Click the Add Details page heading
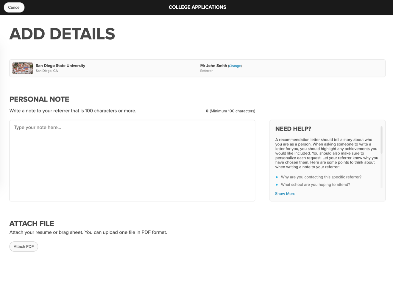The height and width of the screenshot is (292, 393). [x=62, y=34]
